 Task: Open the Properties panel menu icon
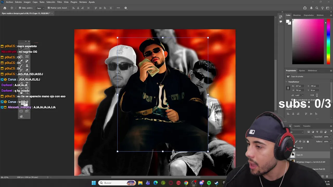click(331, 71)
